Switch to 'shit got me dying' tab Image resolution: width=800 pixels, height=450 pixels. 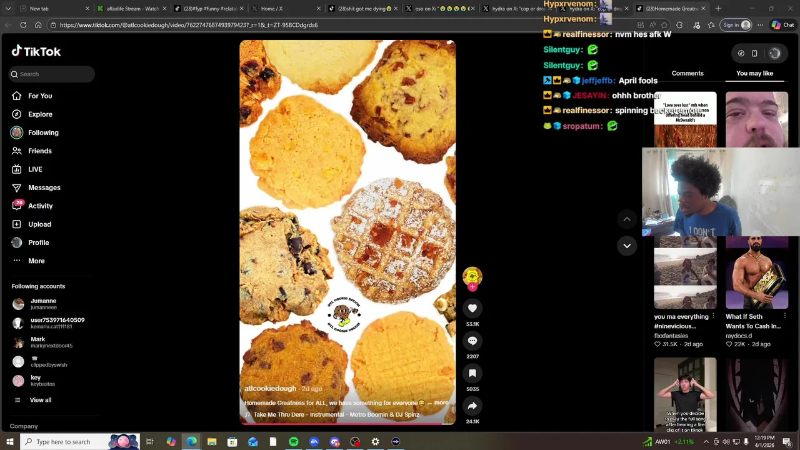point(362,9)
